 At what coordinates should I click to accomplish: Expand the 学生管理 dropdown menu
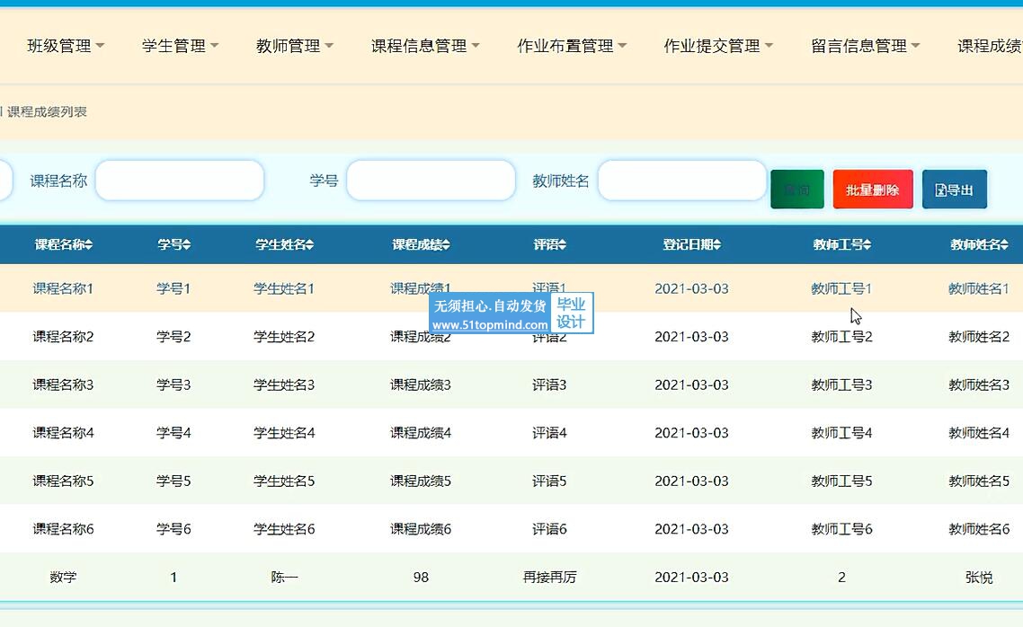tap(180, 46)
